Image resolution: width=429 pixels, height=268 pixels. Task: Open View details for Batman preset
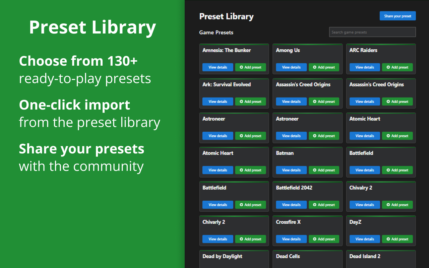pos(291,170)
